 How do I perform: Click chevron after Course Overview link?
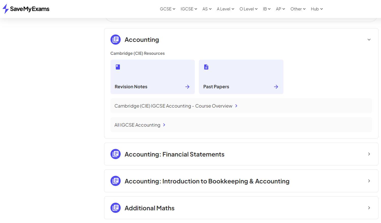236,106
